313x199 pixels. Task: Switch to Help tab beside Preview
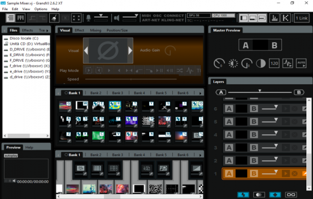(x=29, y=147)
